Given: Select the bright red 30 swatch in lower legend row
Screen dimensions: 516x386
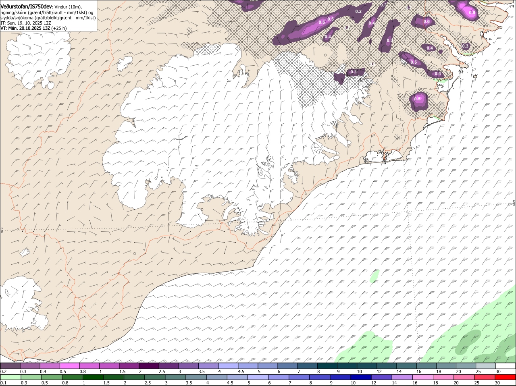Looking at the screenshot, I should (x=505, y=377).
